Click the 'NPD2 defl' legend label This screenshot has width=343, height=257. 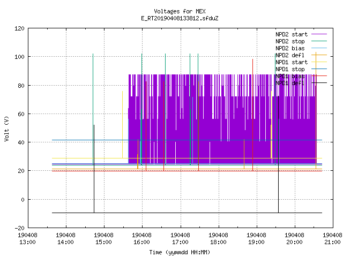(290, 55)
